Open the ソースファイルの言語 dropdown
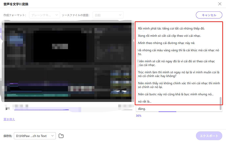Screen dimensions: 226x142 click(108, 15)
